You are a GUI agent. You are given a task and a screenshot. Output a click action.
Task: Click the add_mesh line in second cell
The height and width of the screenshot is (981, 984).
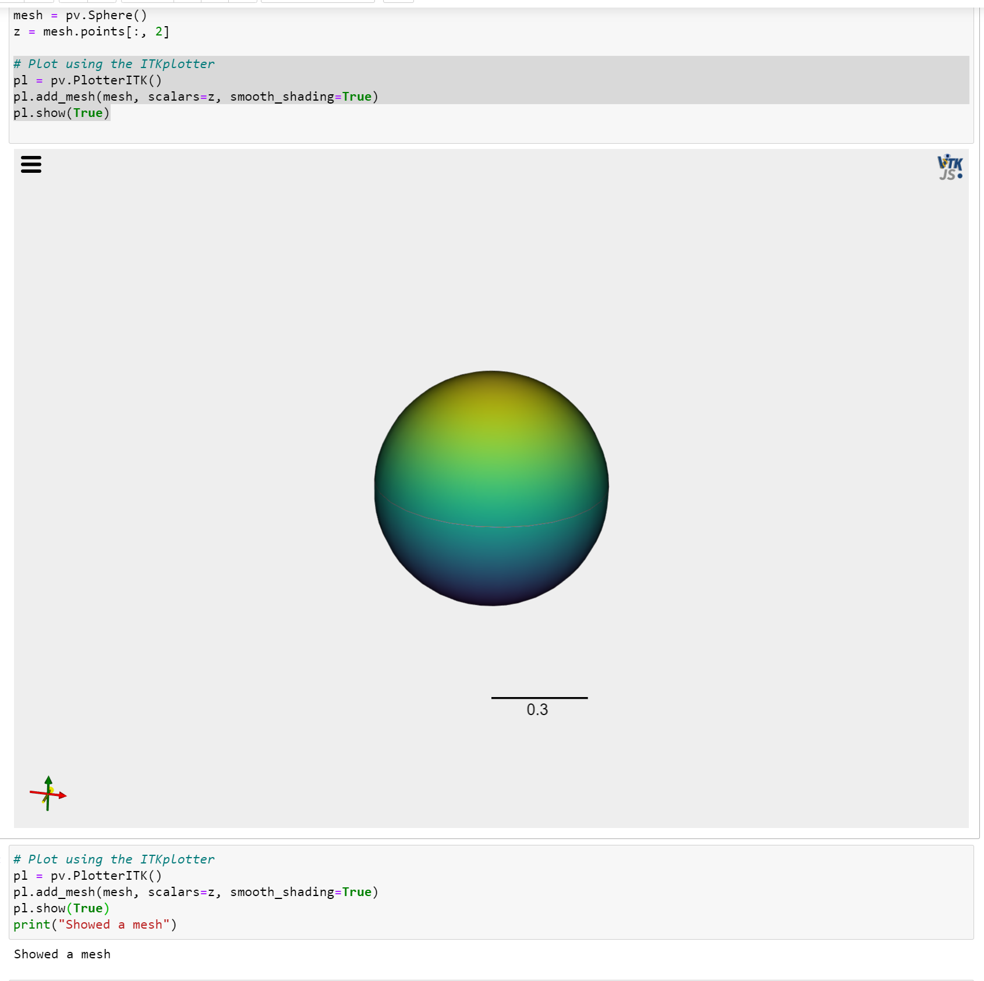tap(196, 892)
